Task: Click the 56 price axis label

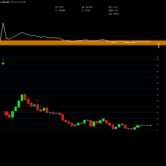Action: click(158, 71)
